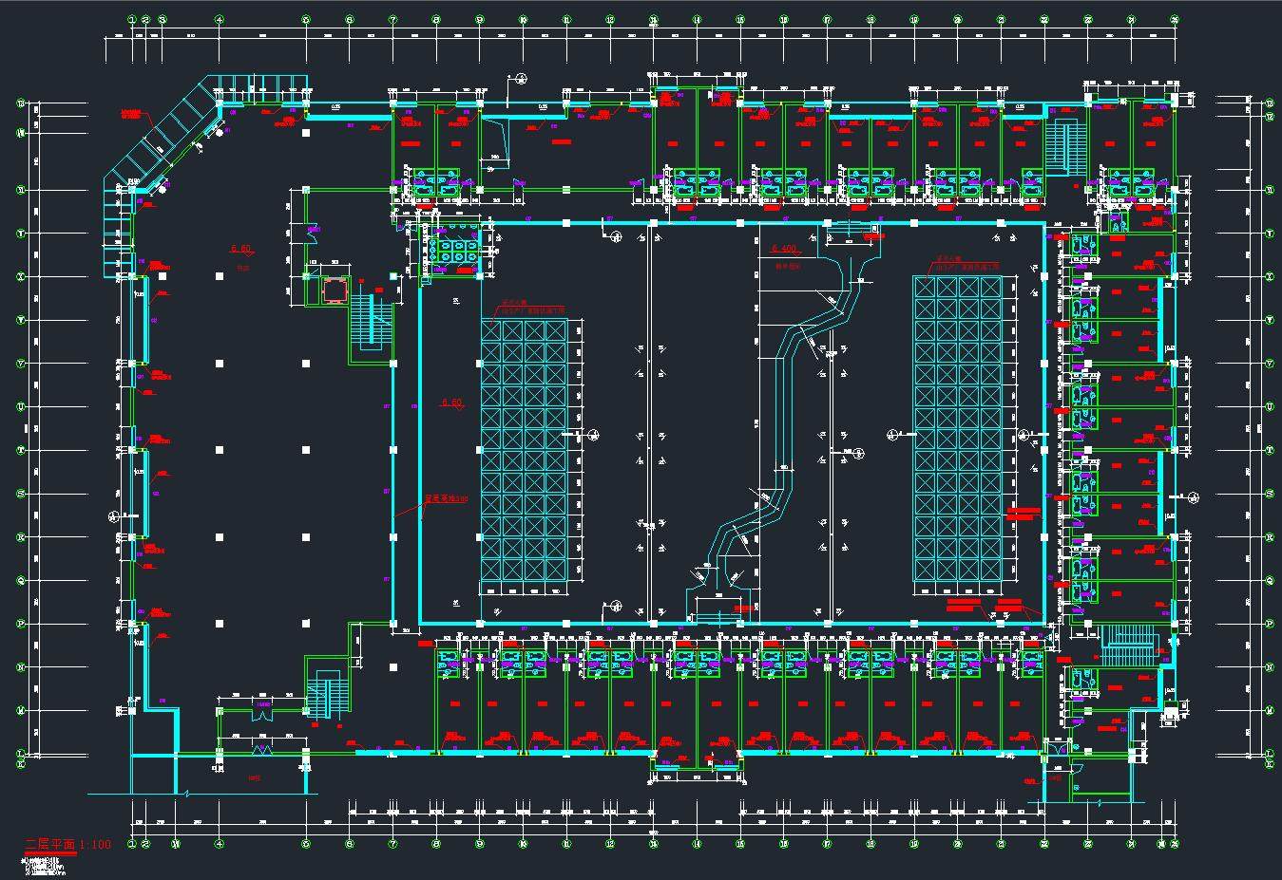
Task: Select the left cyan skylight grid
Action: (x=524, y=450)
